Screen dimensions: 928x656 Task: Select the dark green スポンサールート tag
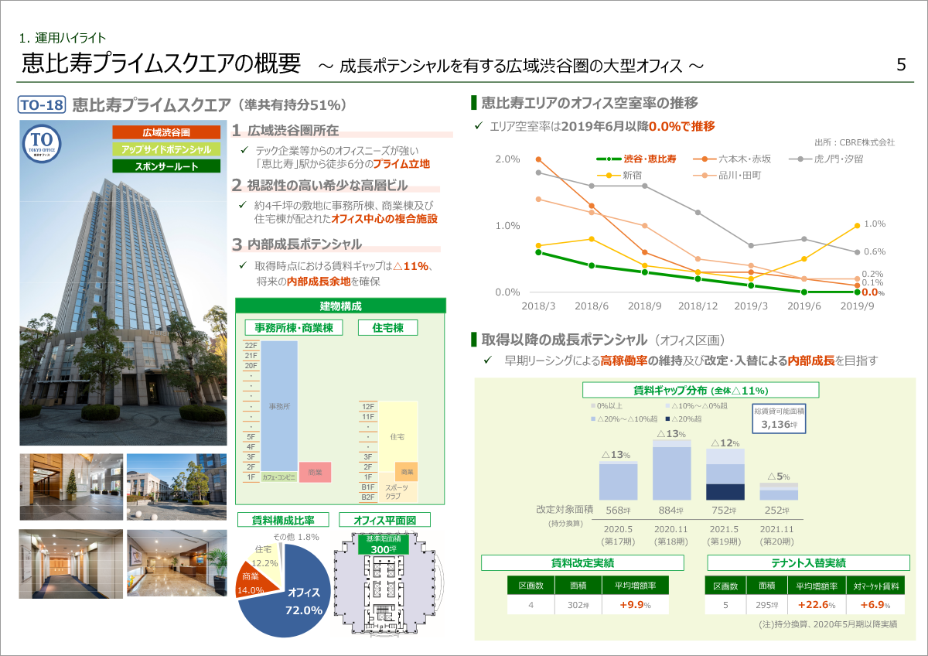[x=166, y=166]
